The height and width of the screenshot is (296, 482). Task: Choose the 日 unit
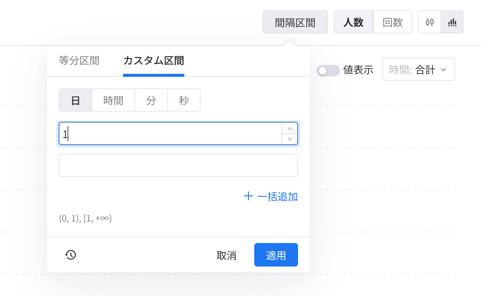(76, 100)
